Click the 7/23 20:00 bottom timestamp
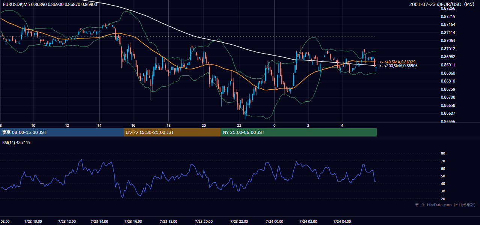 (204, 221)
